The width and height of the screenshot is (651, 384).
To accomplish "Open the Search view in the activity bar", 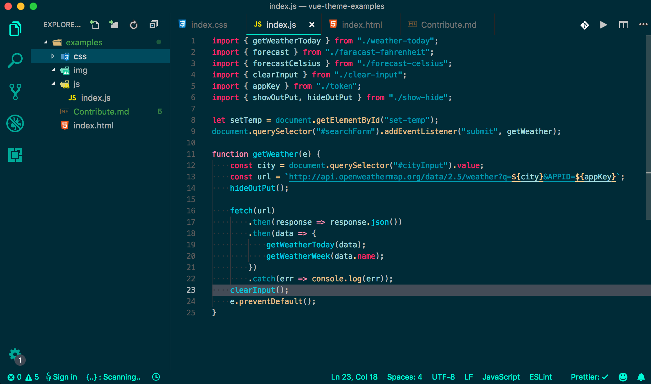I will pos(15,59).
